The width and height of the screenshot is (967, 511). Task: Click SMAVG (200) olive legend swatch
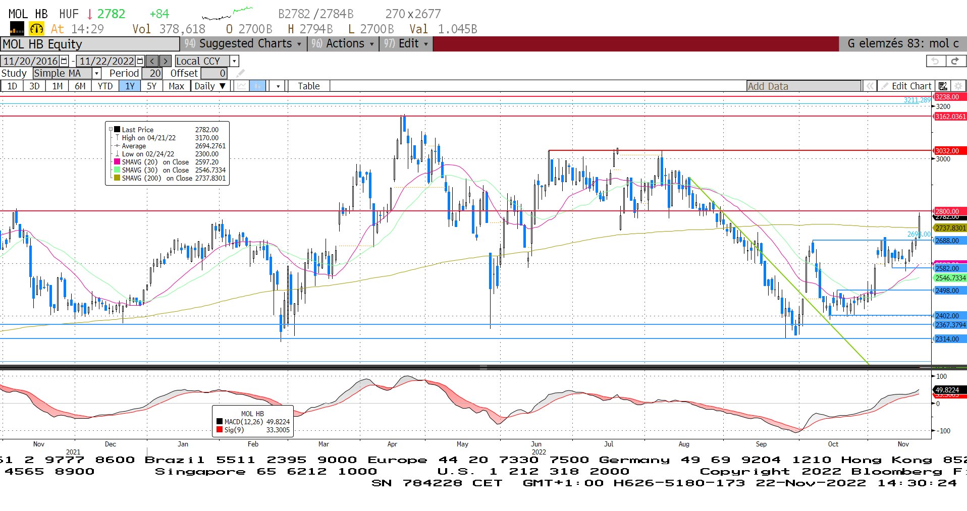click(x=117, y=178)
